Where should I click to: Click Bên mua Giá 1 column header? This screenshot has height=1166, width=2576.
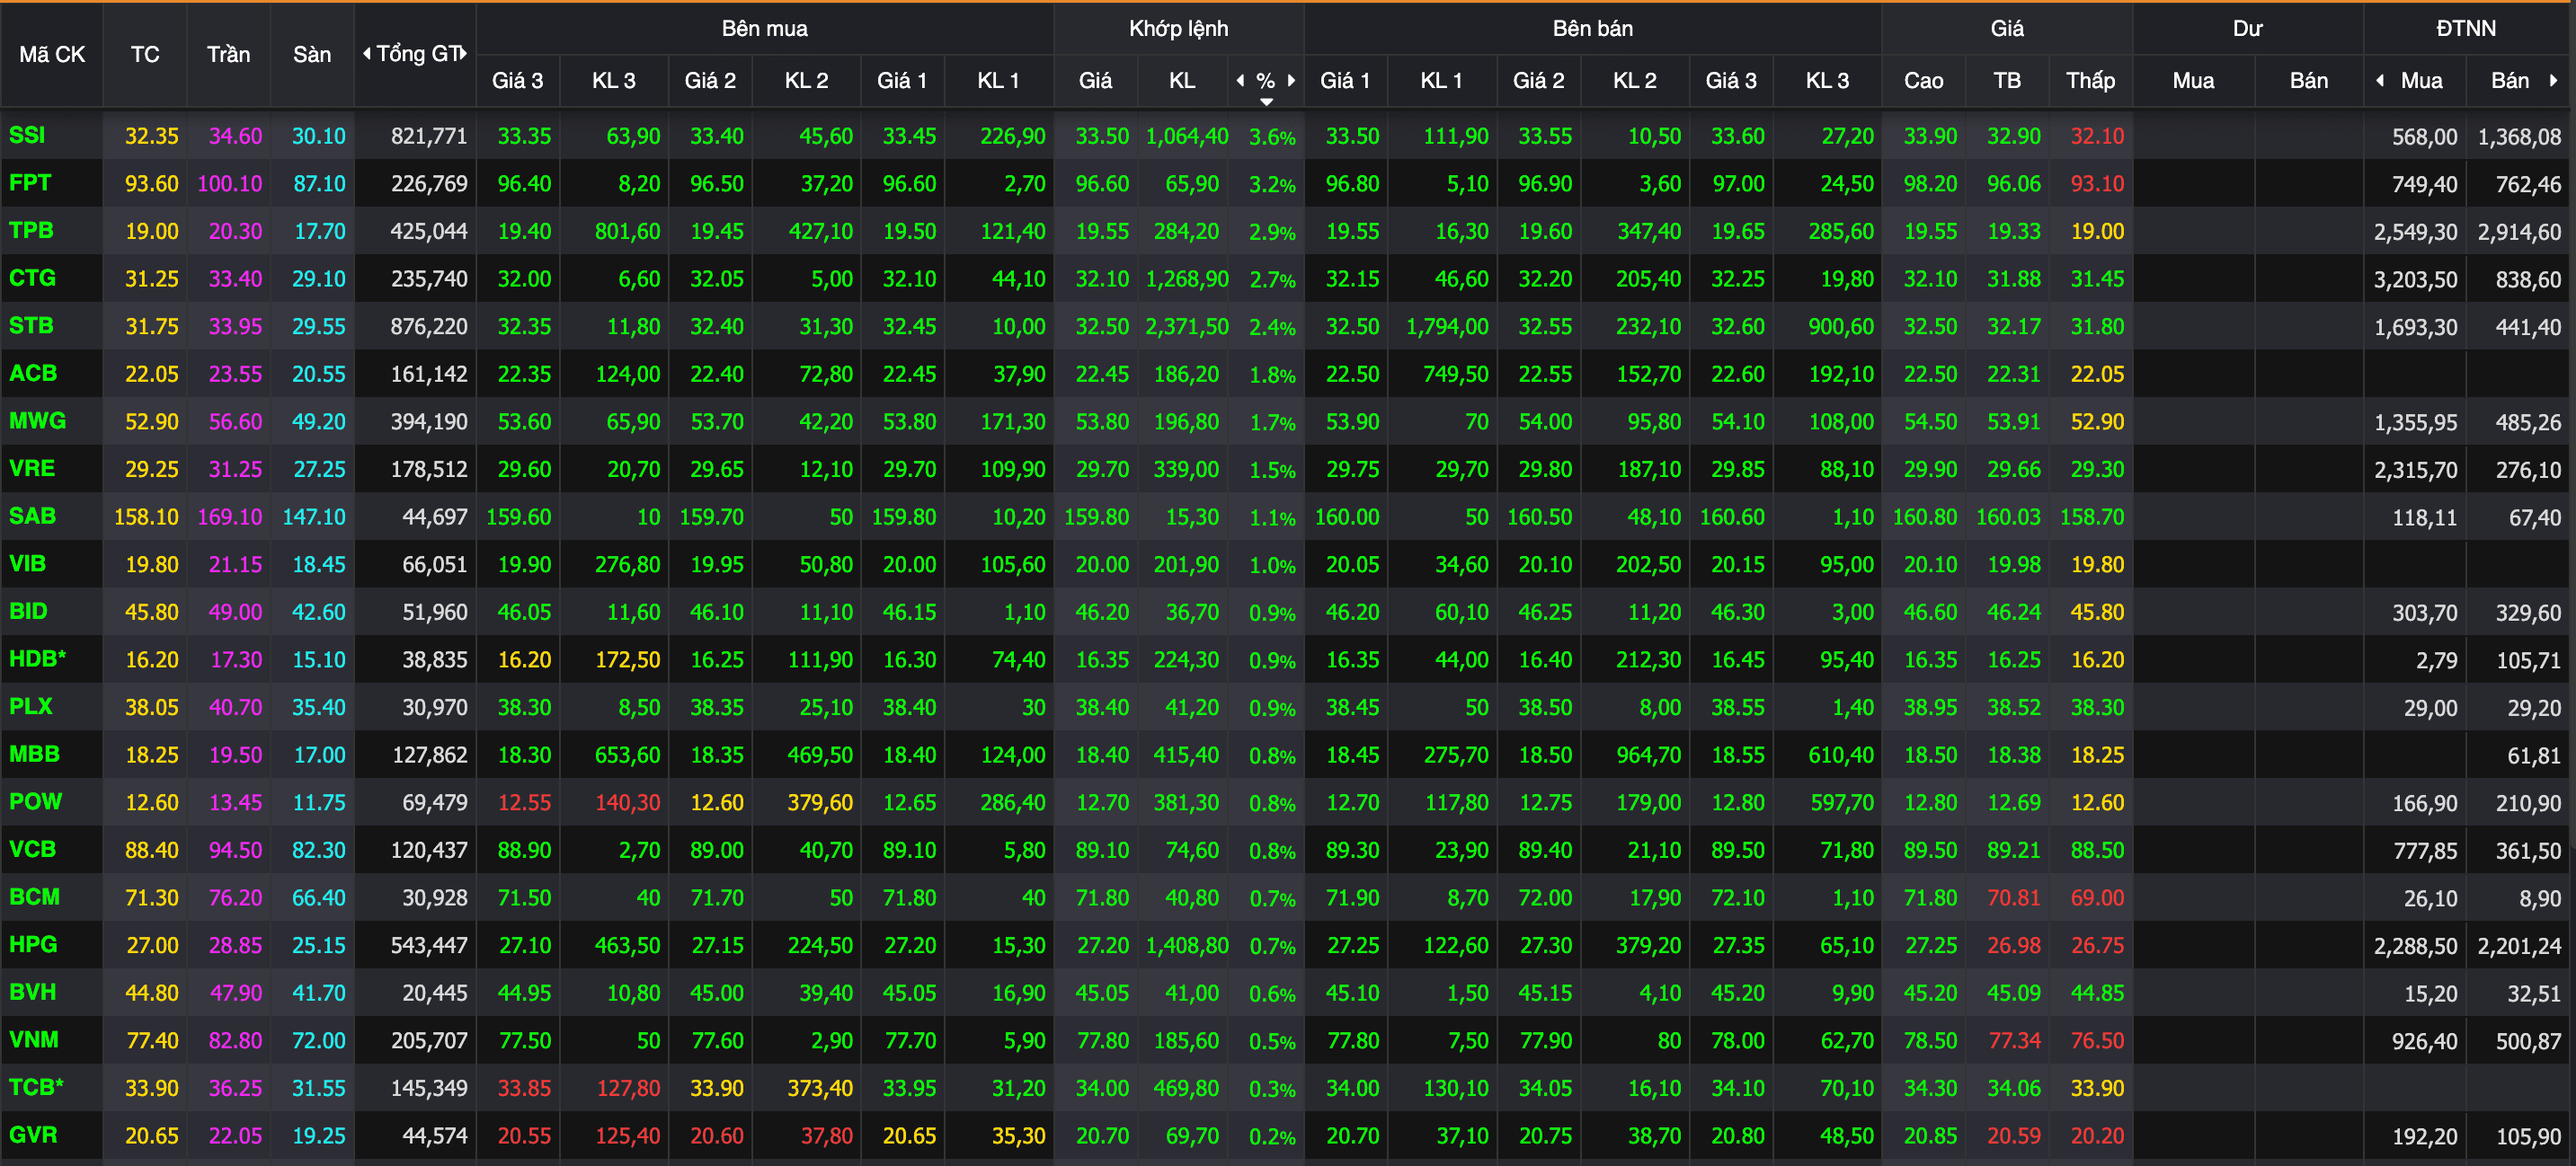pyautogui.click(x=902, y=81)
